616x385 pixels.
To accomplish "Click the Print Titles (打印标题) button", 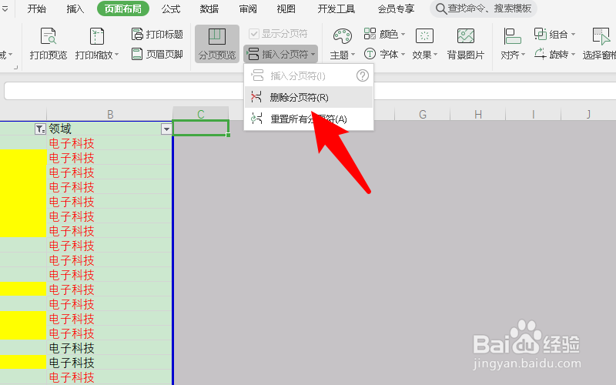I will (x=157, y=34).
